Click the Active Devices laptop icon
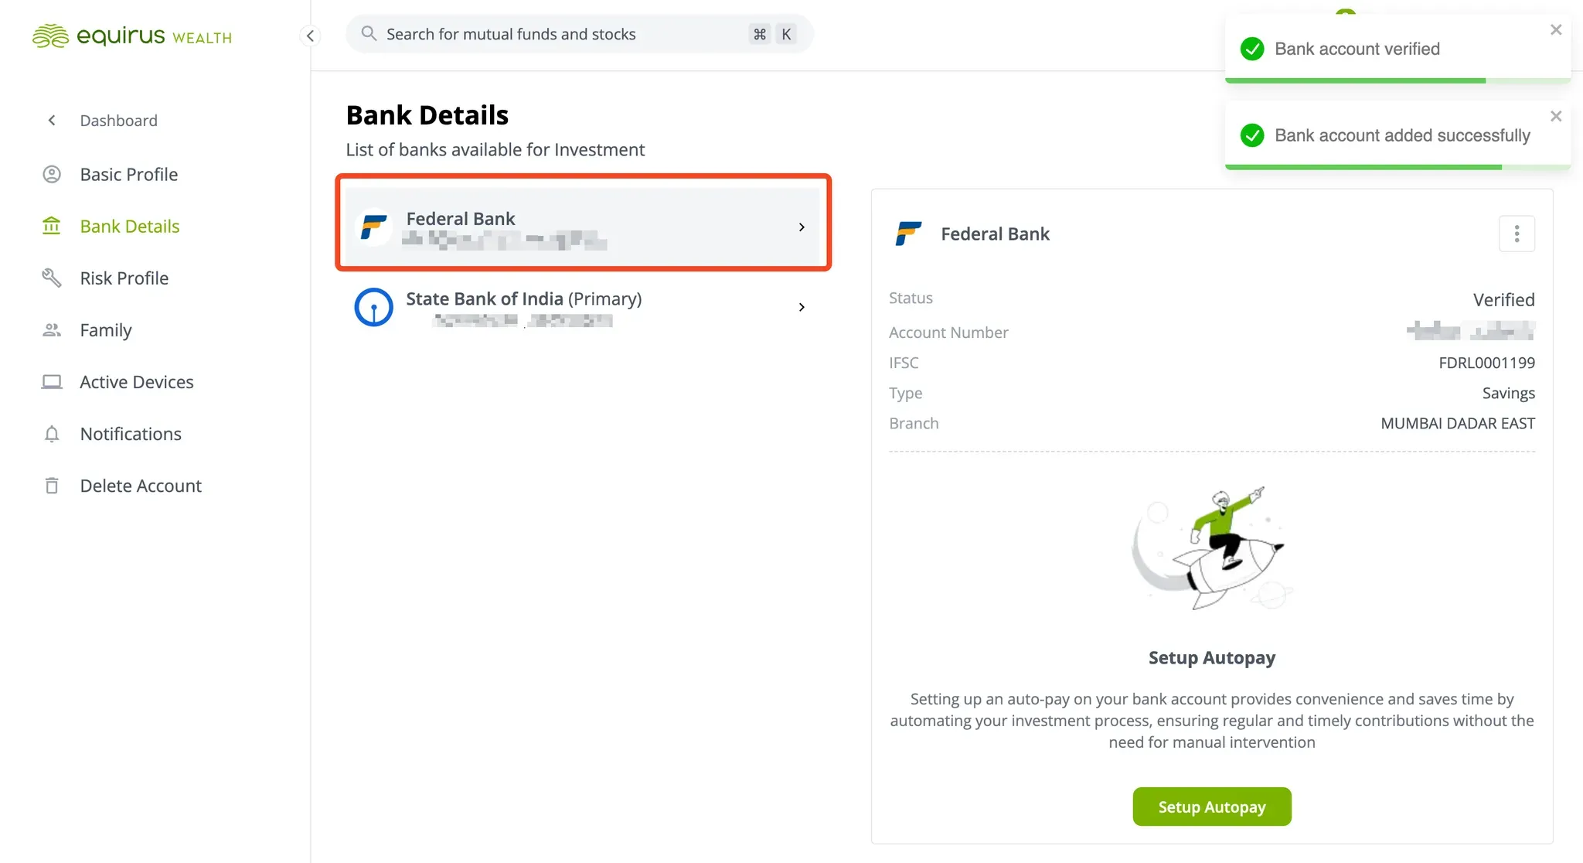 tap(52, 382)
